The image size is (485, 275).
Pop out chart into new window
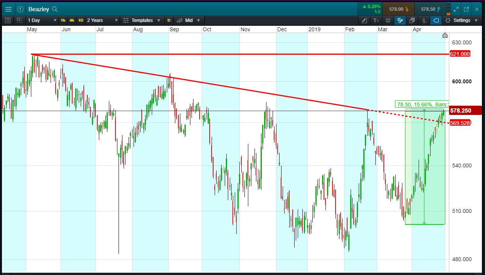point(466,9)
